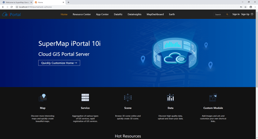
Task: Open App Center menu
Action: (x=102, y=14)
